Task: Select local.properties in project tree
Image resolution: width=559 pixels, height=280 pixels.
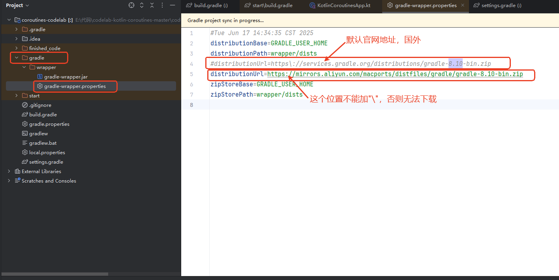Action: point(47,152)
